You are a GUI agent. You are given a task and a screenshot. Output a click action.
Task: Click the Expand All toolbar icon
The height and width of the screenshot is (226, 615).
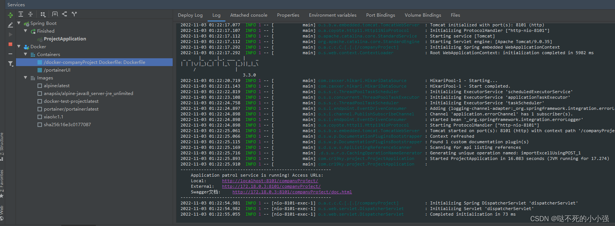click(x=21, y=14)
